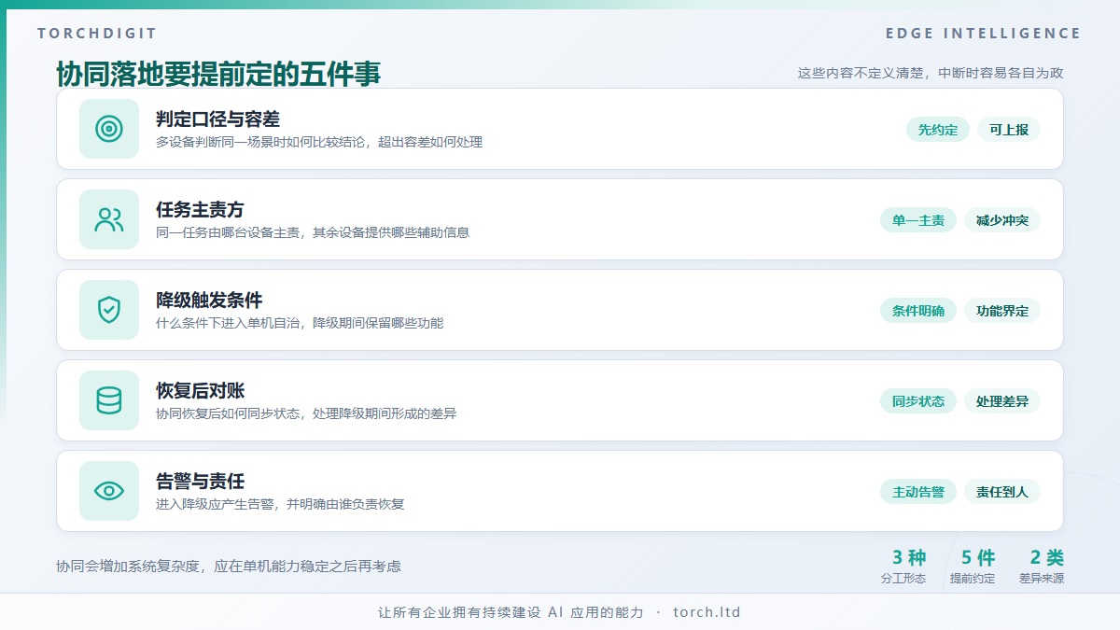Click the TORCHDIGIT brand text
The width and height of the screenshot is (1120, 630).
click(x=97, y=34)
